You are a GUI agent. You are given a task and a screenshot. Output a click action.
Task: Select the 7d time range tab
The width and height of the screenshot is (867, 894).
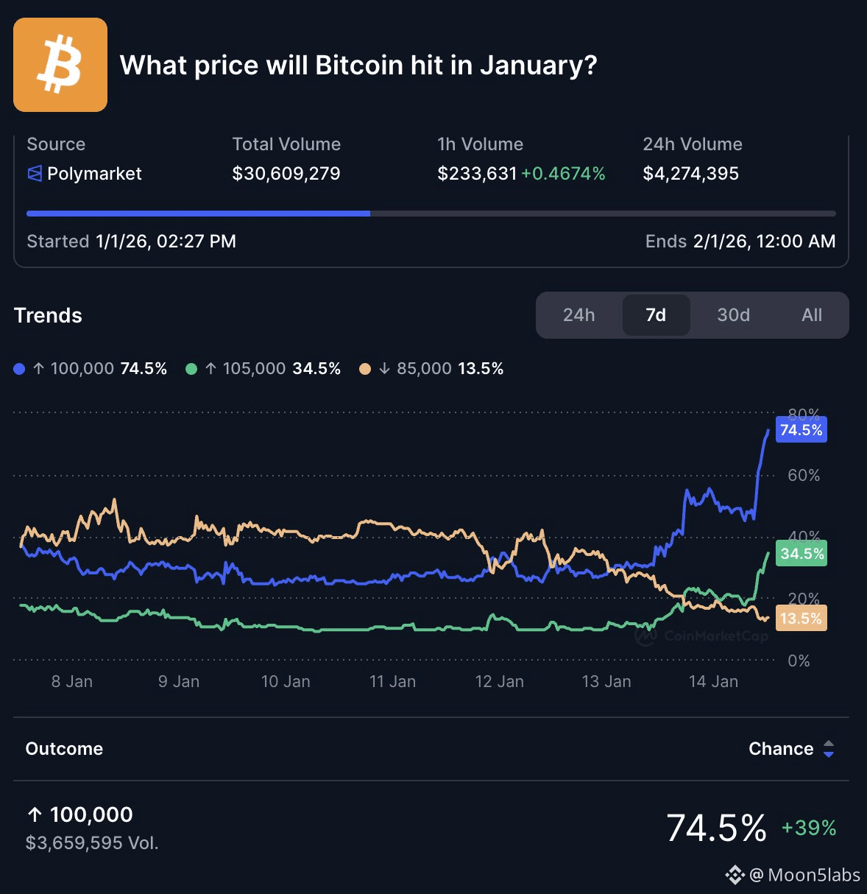pos(656,315)
